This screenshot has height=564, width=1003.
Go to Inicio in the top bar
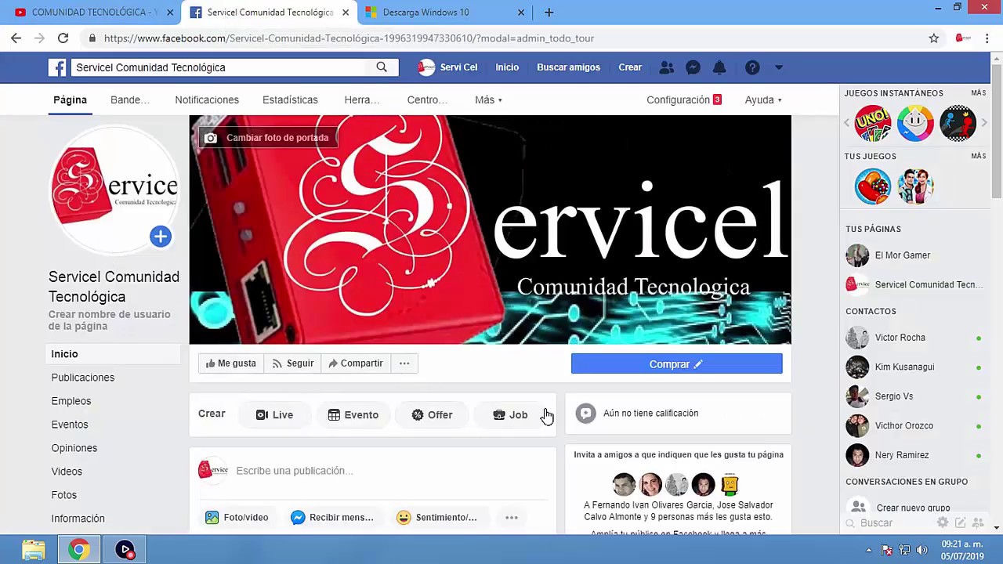507,67
